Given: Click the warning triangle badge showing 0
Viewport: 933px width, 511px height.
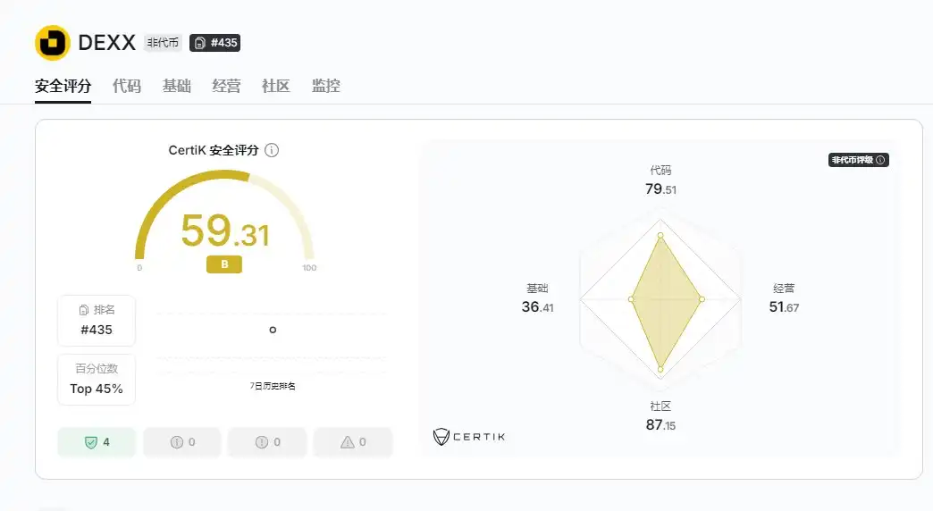Looking at the screenshot, I should [353, 442].
